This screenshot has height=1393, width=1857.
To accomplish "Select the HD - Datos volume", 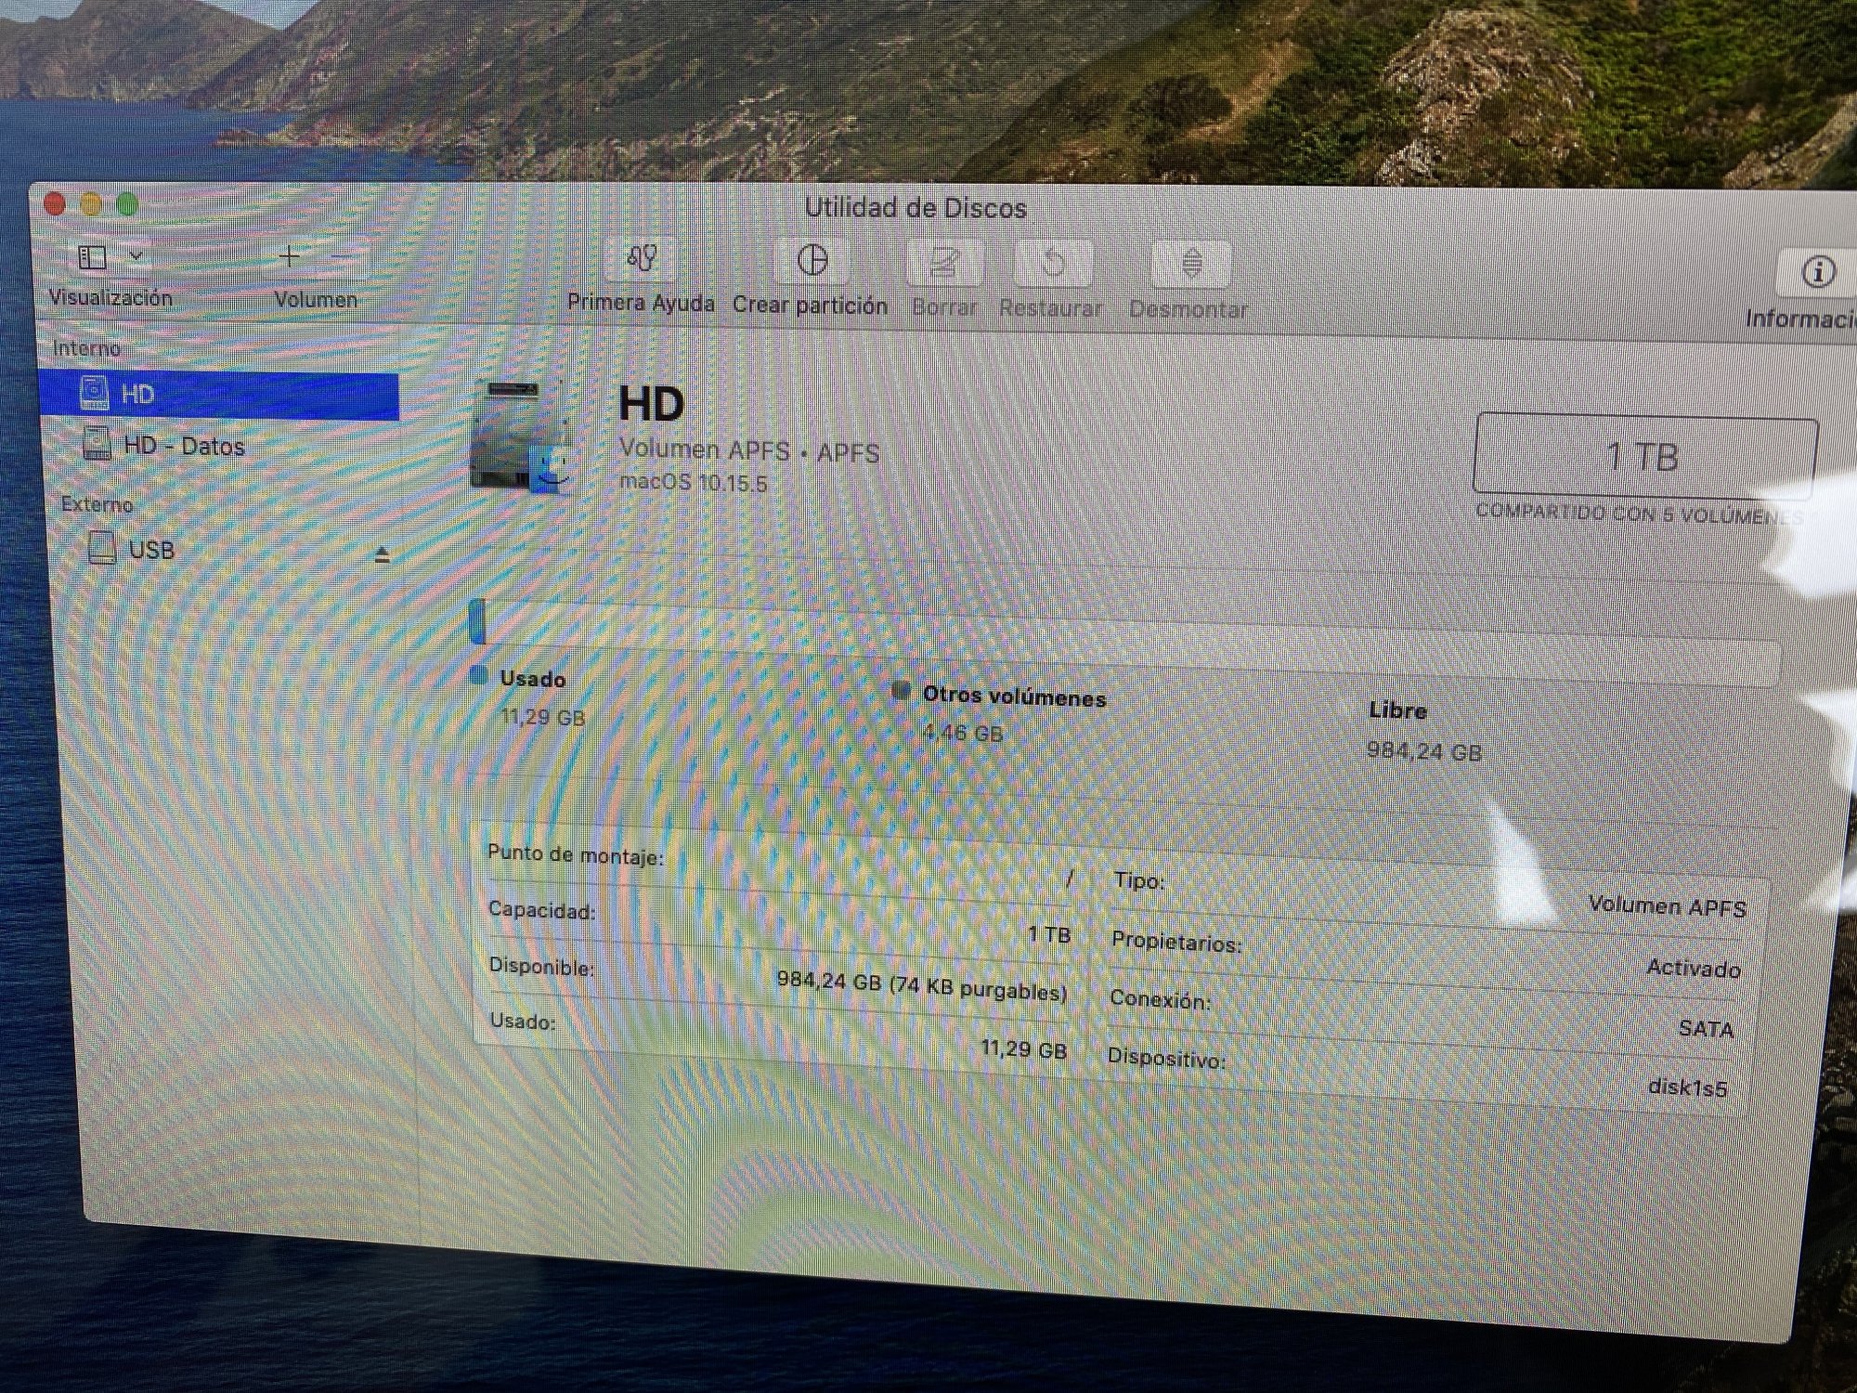I will tap(185, 446).
